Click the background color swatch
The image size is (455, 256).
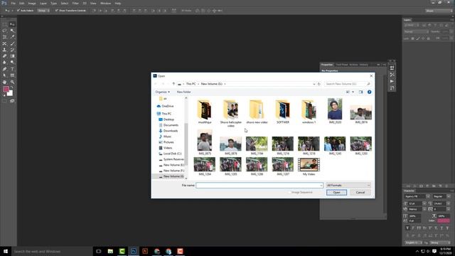[11, 94]
